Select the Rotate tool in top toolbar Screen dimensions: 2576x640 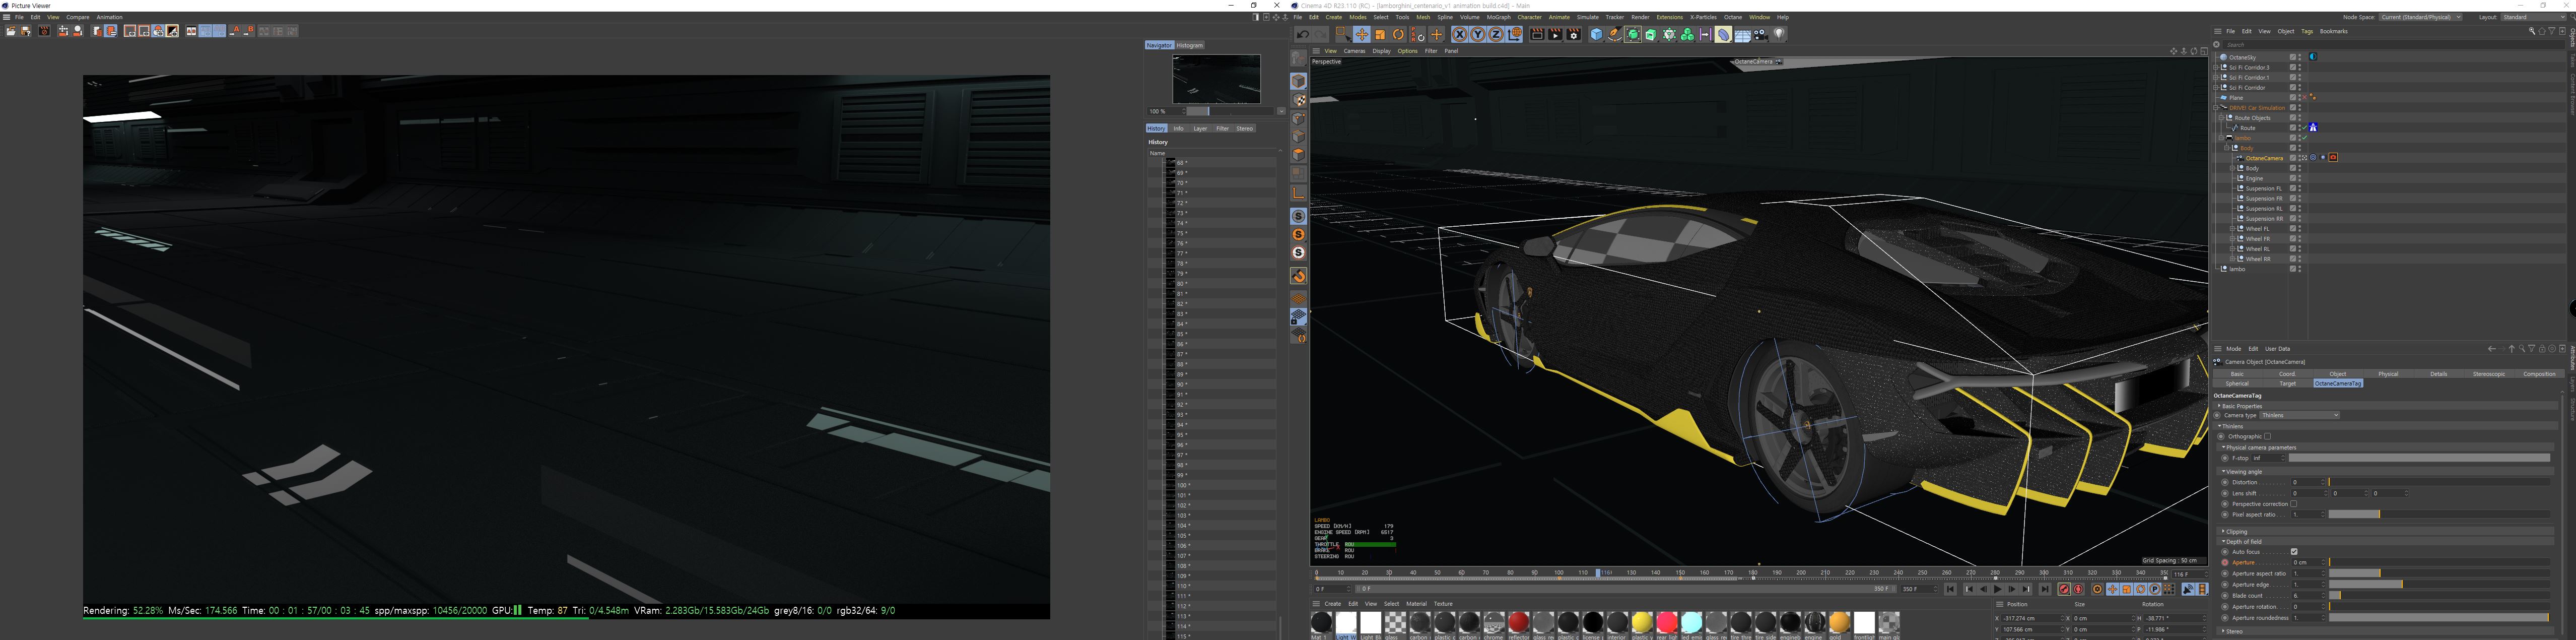(x=1399, y=34)
